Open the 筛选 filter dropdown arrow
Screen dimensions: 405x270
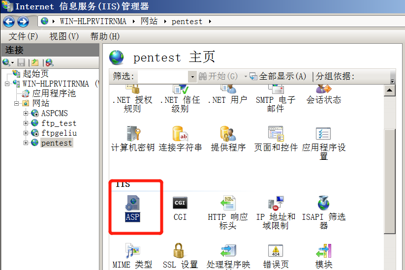(192, 77)
